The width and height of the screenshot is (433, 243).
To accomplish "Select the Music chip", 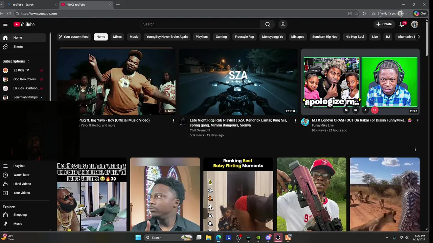I will coord(134,37).
